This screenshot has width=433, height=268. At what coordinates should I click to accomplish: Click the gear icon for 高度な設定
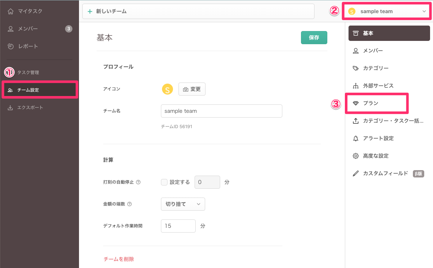pos(355,156)
